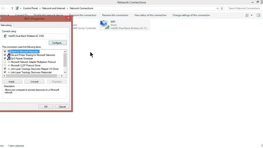Choose Diagnose this connection in toolbar
The height and width of the screenshot is (148, 263).
(x=83, y=15)
